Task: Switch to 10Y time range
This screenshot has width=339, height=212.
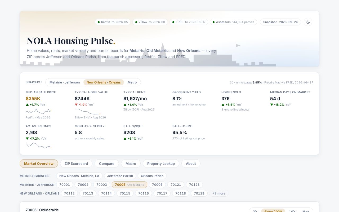Action: click(292, 211)
